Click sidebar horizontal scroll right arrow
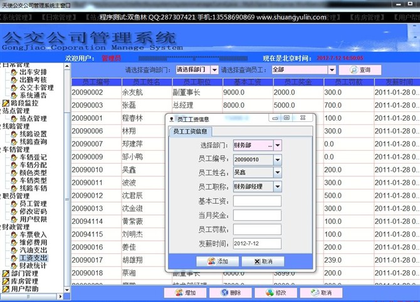Screen dimensions: 420x302 tap(61, 296)
